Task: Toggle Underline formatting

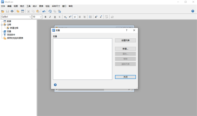Action: (55, 17)
